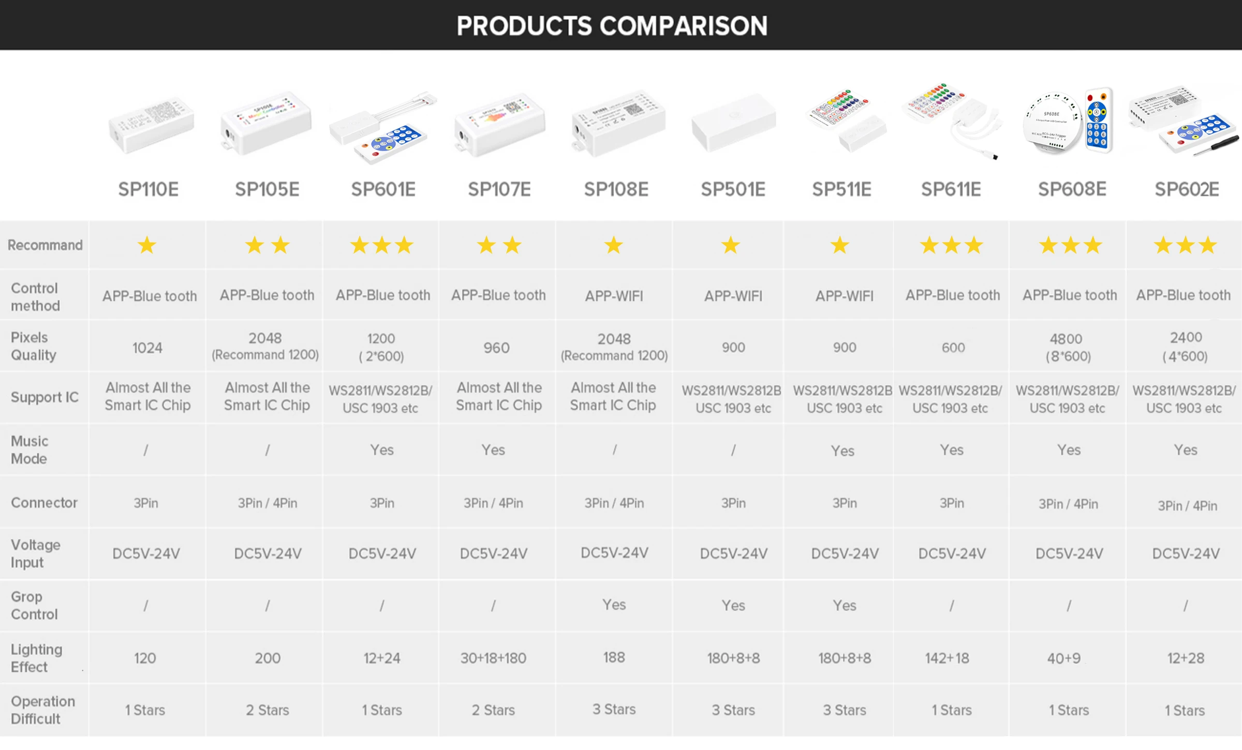Click the SP511E product name text
Viewport: 1242px width, 750px height.
tap(841, 189)
